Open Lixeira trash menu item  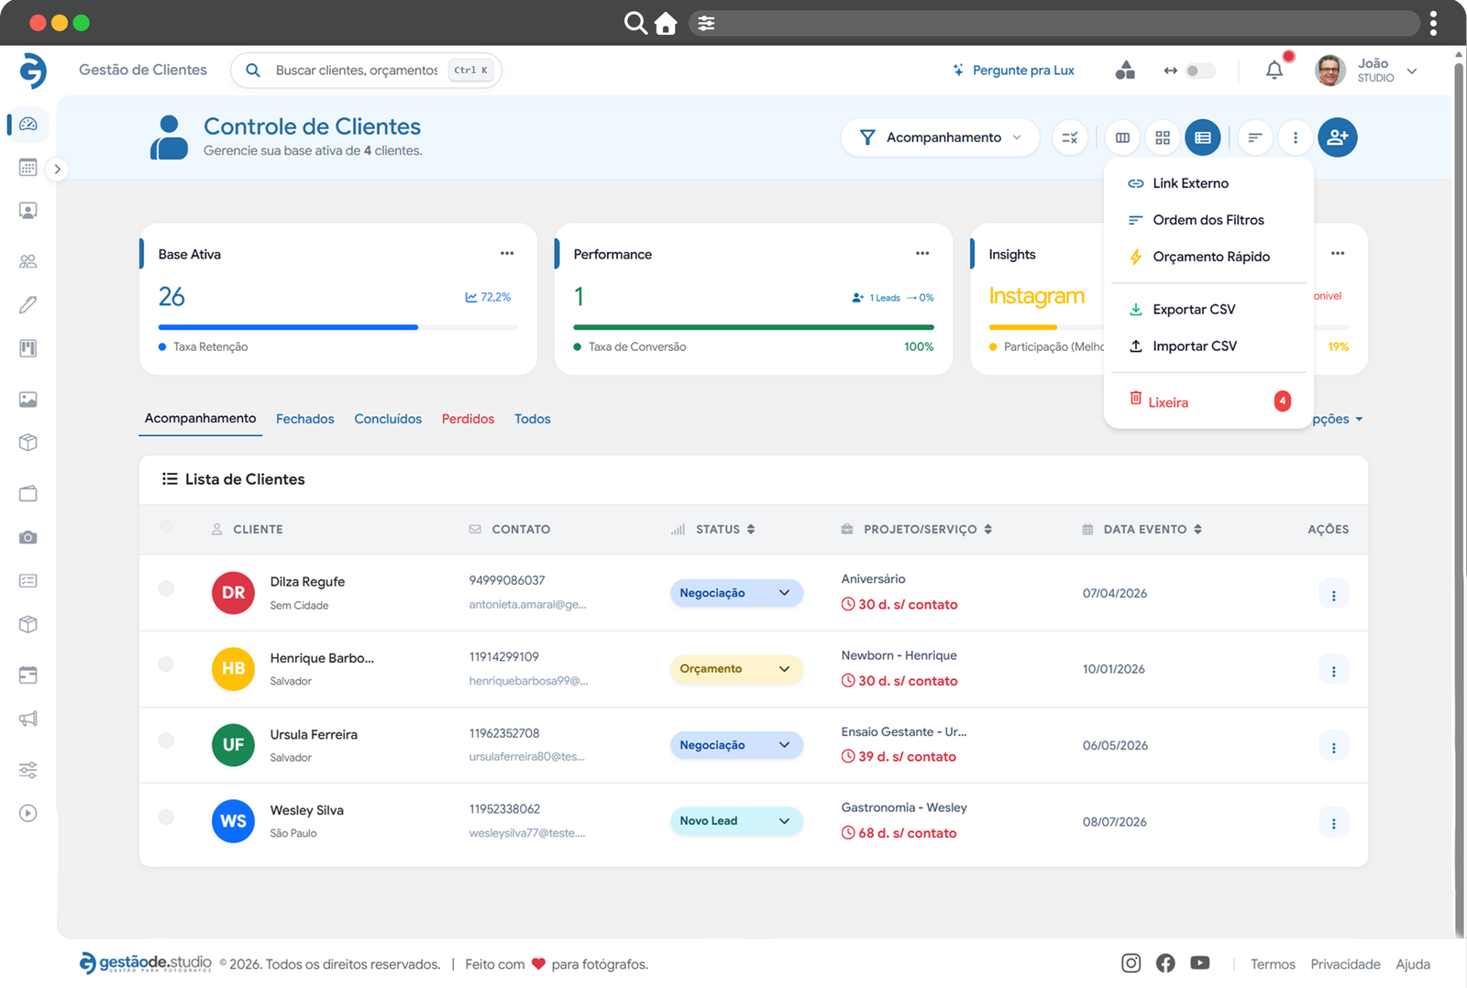[1208, 401]
